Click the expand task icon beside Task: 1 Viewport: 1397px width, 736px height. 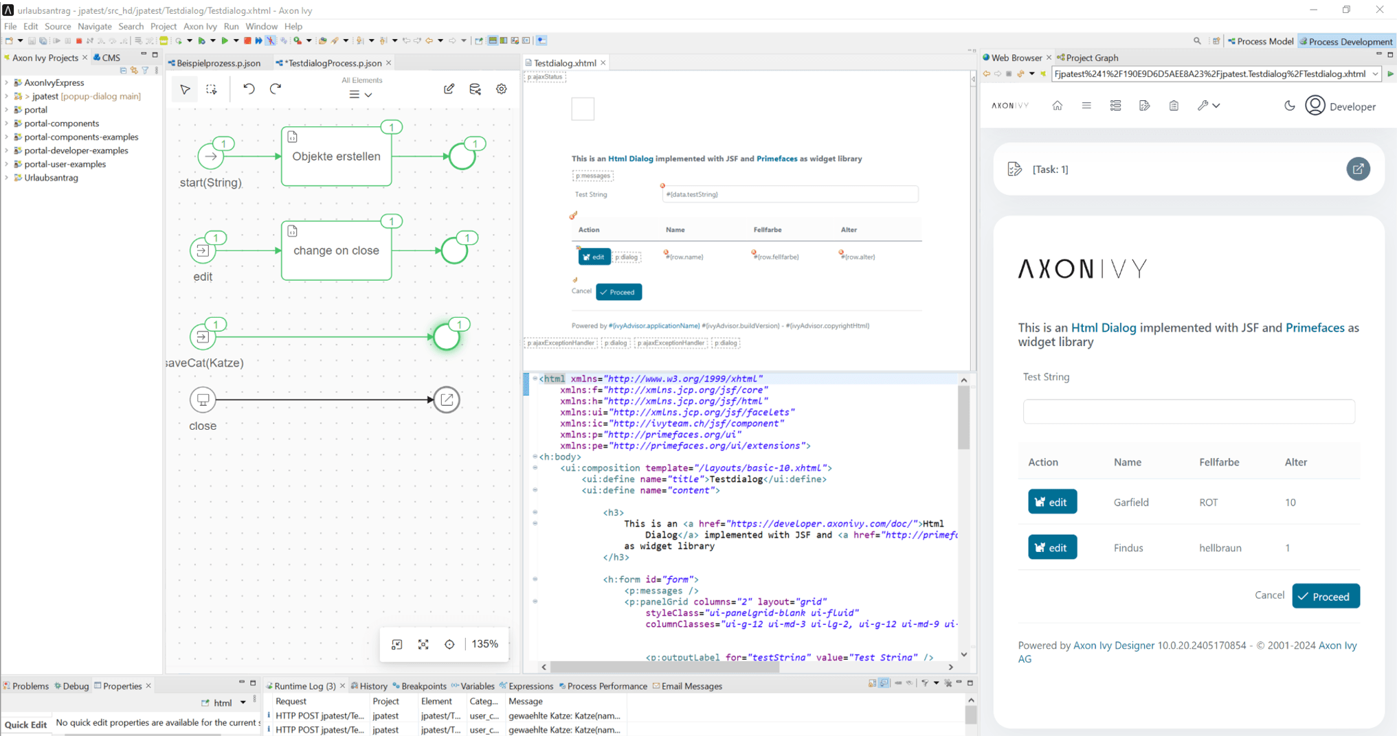pyautogui.click(x=1357, y=169)
